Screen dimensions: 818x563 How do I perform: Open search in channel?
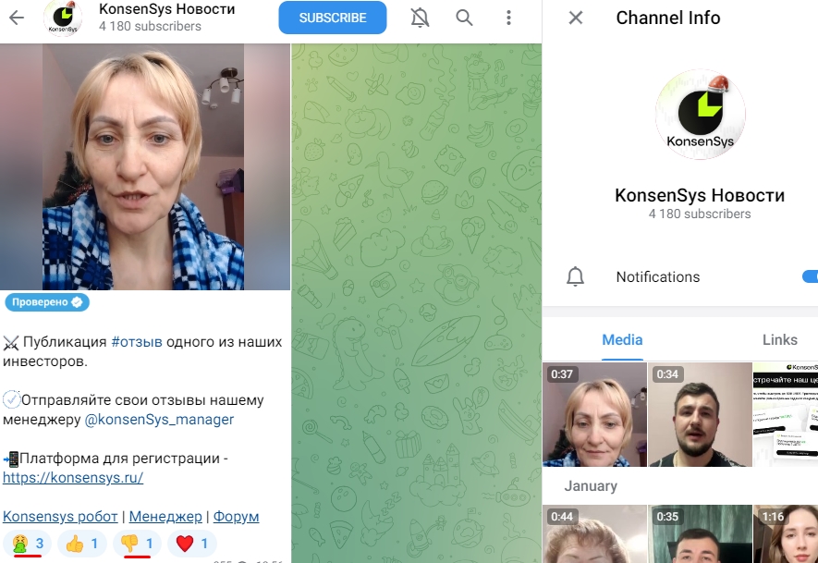(x=464, y=18)
